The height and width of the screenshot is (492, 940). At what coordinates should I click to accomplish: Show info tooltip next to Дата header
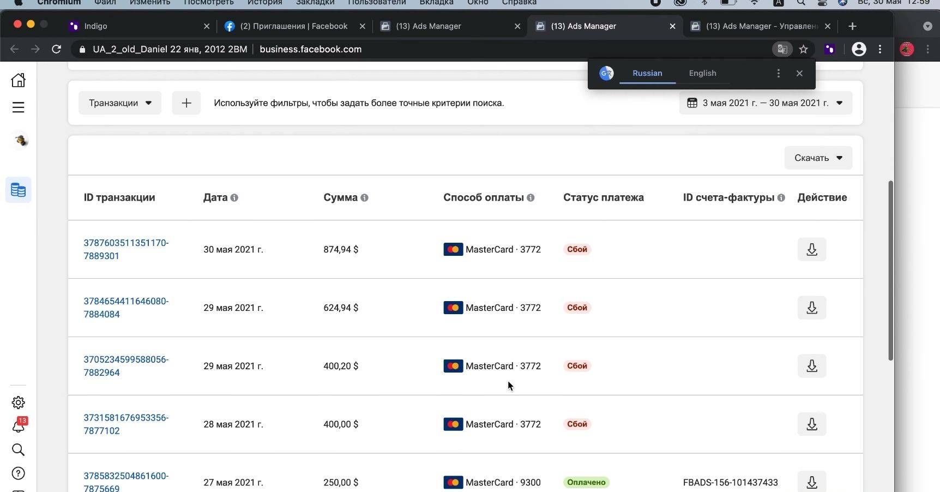coord(234,198)
